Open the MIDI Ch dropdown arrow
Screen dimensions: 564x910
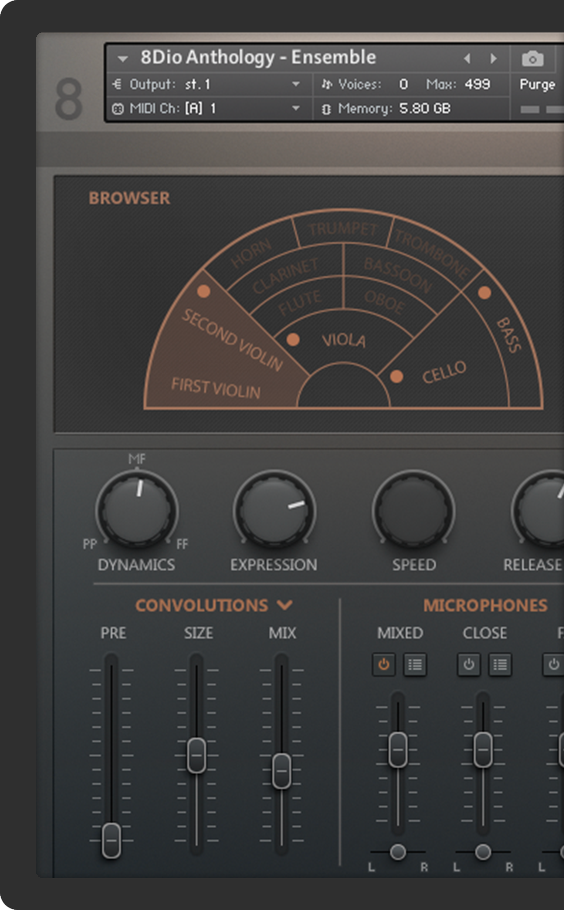point(296,108)
